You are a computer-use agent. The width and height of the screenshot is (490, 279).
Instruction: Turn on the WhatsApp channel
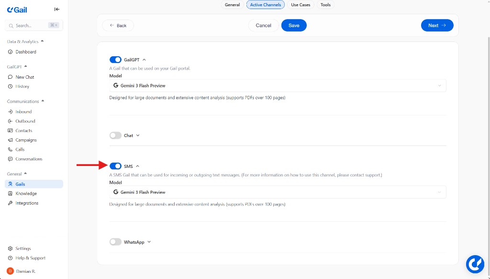tap(115, 242)
